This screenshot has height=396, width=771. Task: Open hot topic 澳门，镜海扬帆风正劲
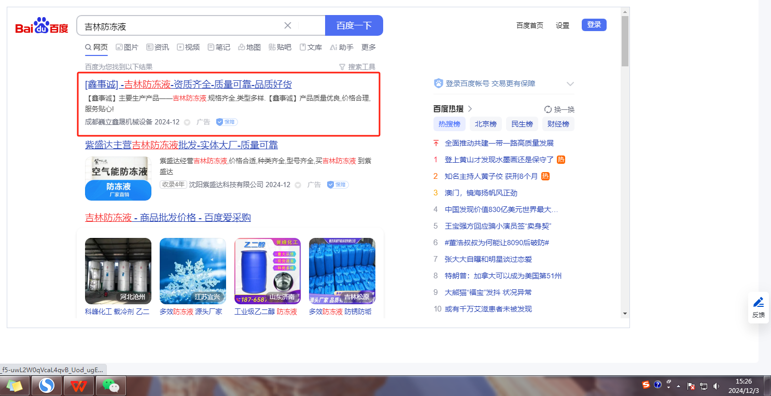(x=481, y=193)
